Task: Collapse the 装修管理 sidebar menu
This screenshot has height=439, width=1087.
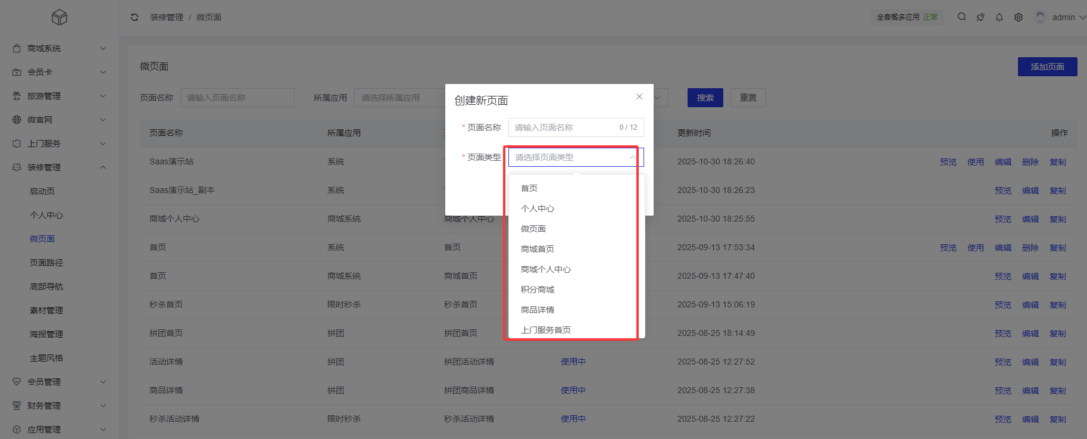Action: [x=59, y=167]
